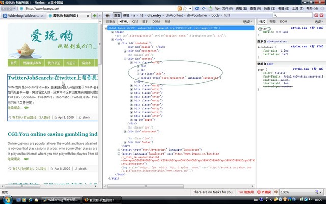Click the volume icon in system tray
The height and width of the screenshot is (204, 326).
(x=310, y=199)
